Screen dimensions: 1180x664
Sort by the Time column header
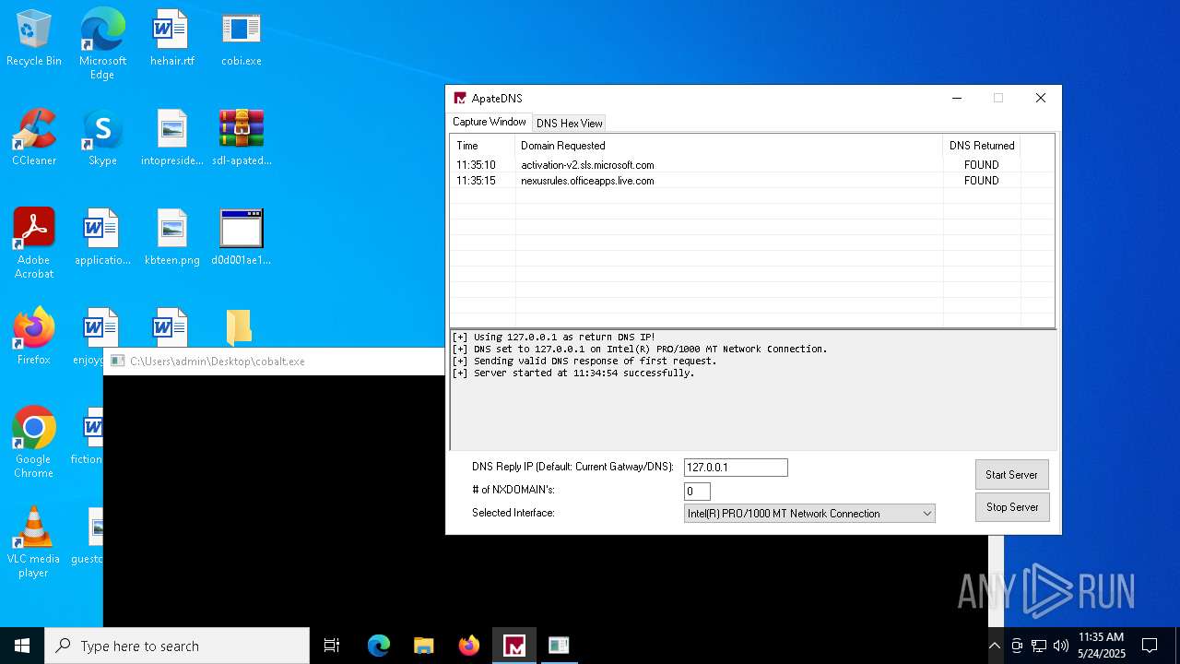[x=483, y=146]
